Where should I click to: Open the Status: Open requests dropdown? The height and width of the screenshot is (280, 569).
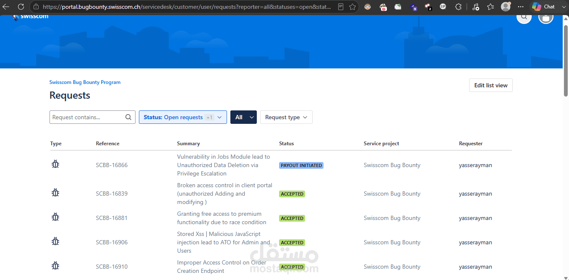[x=183, y=117]
